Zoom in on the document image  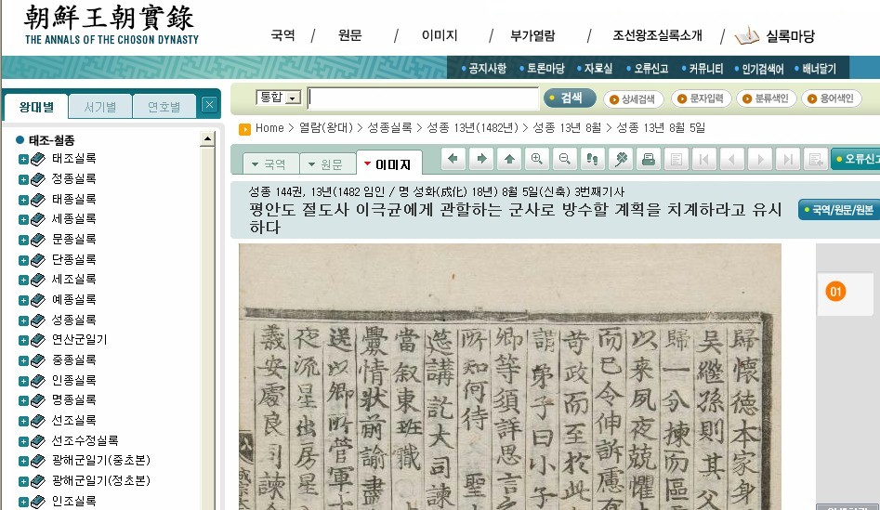(536, 159)
